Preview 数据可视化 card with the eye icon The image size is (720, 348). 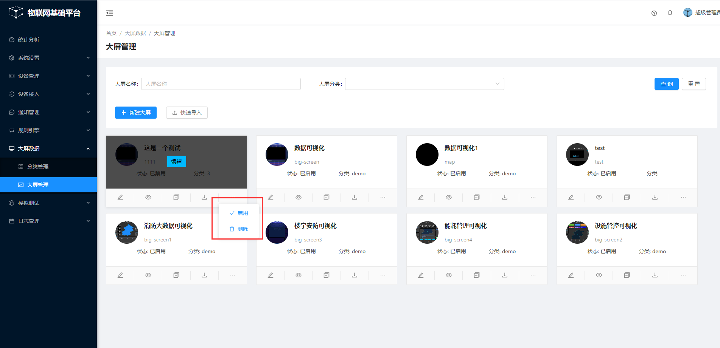tap(299, 197)
